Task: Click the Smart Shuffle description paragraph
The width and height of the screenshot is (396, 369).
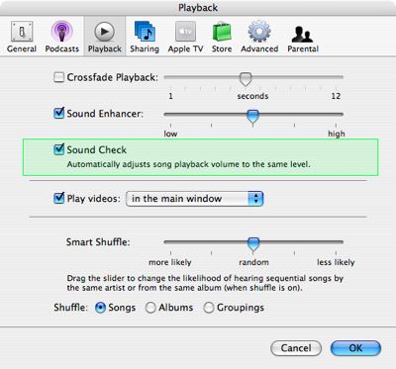Action: pyautogui.click(x=205, y=283)
